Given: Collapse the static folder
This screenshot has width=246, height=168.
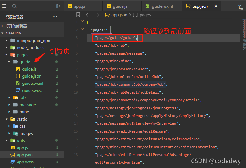Looking at the screenshot, I should tap(6, 119).
